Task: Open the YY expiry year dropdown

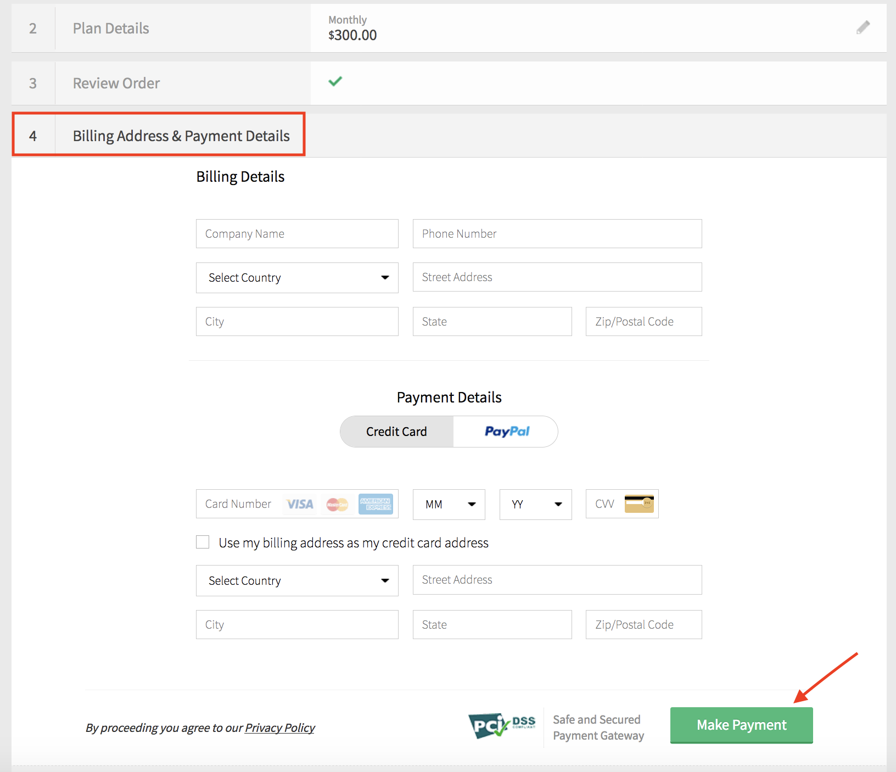Action: [535, 504]
